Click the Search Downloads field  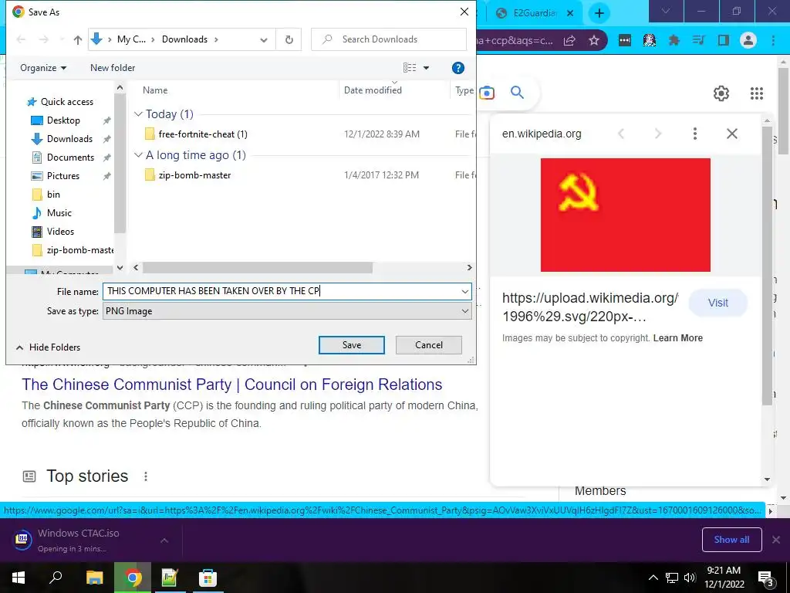(389, 39)
